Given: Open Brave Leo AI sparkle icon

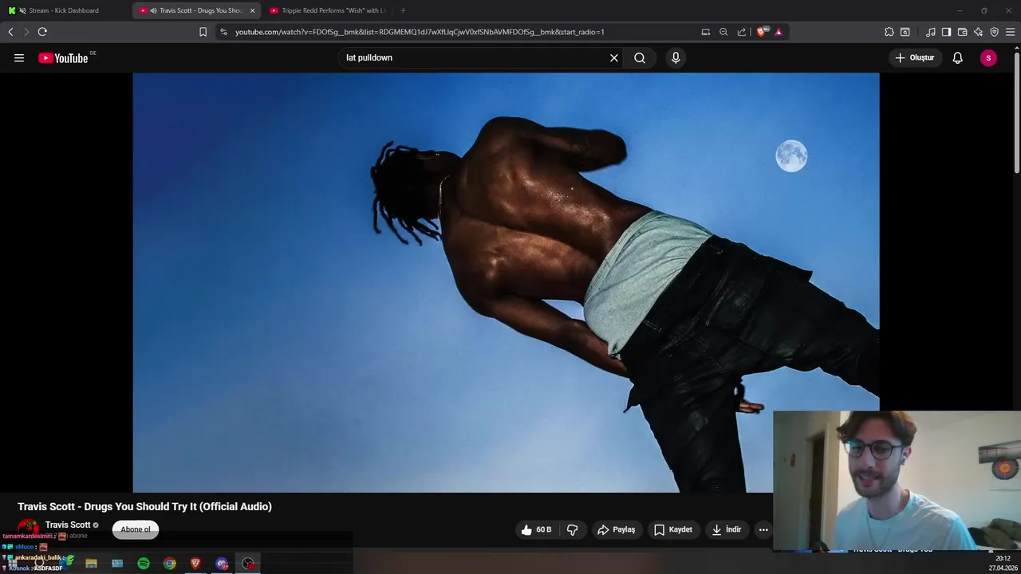Looking at the screenshot, I should 978,32.
